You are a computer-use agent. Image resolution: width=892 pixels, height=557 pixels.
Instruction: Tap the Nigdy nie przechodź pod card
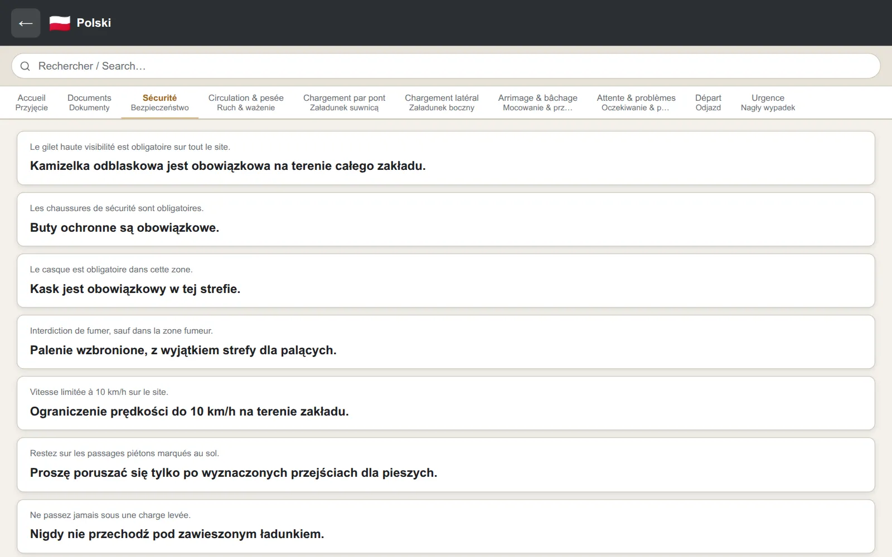tap(446, 526)
